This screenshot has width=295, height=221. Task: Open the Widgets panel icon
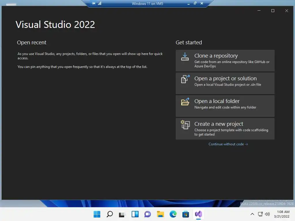135,214
